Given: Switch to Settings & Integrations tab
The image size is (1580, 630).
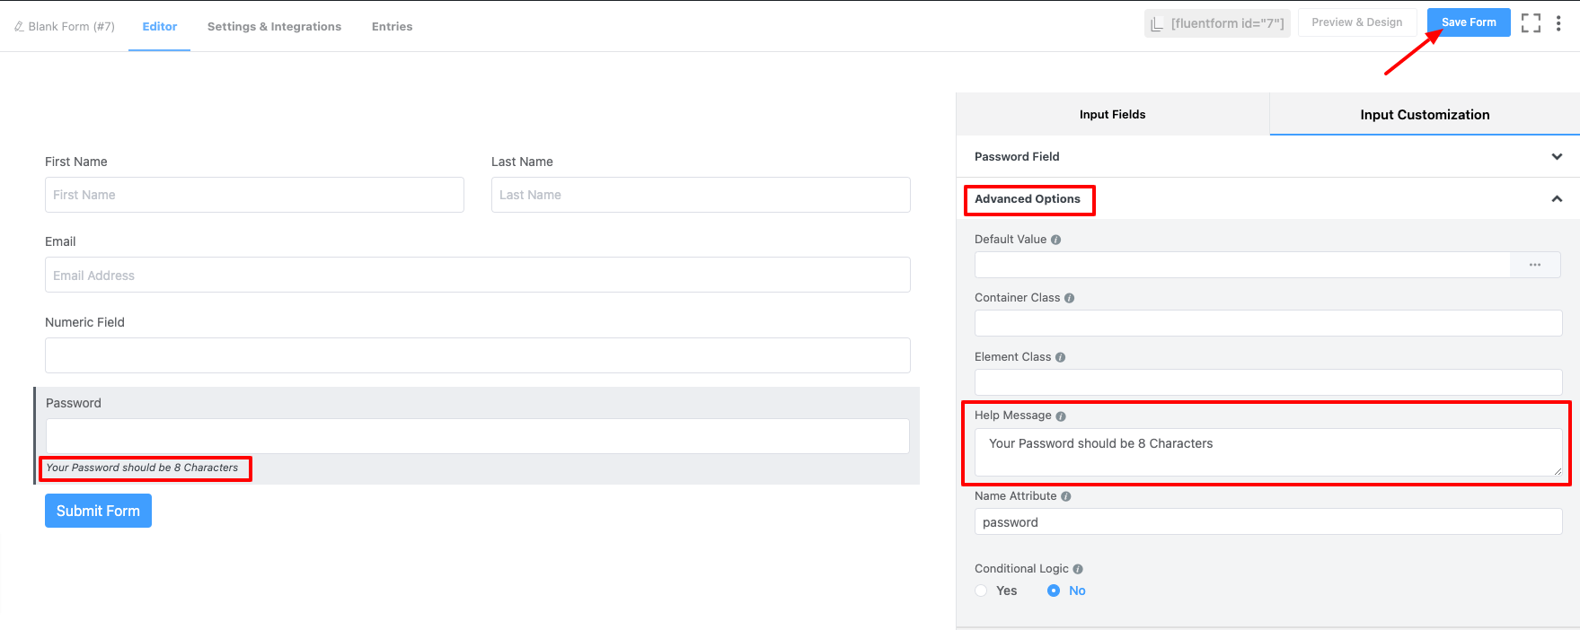Looking at the screenshot, I should coord(274,26).
